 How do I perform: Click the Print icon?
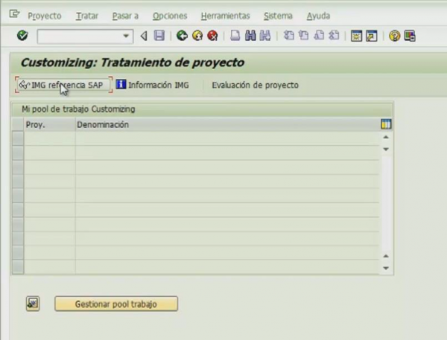(235, 36)
